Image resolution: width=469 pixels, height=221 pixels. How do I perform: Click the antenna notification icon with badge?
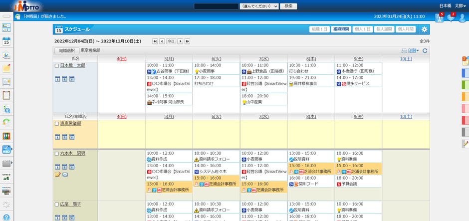point(439,18)
